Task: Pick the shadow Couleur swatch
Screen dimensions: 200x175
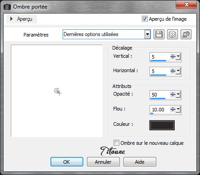Action: coord(162,125)
